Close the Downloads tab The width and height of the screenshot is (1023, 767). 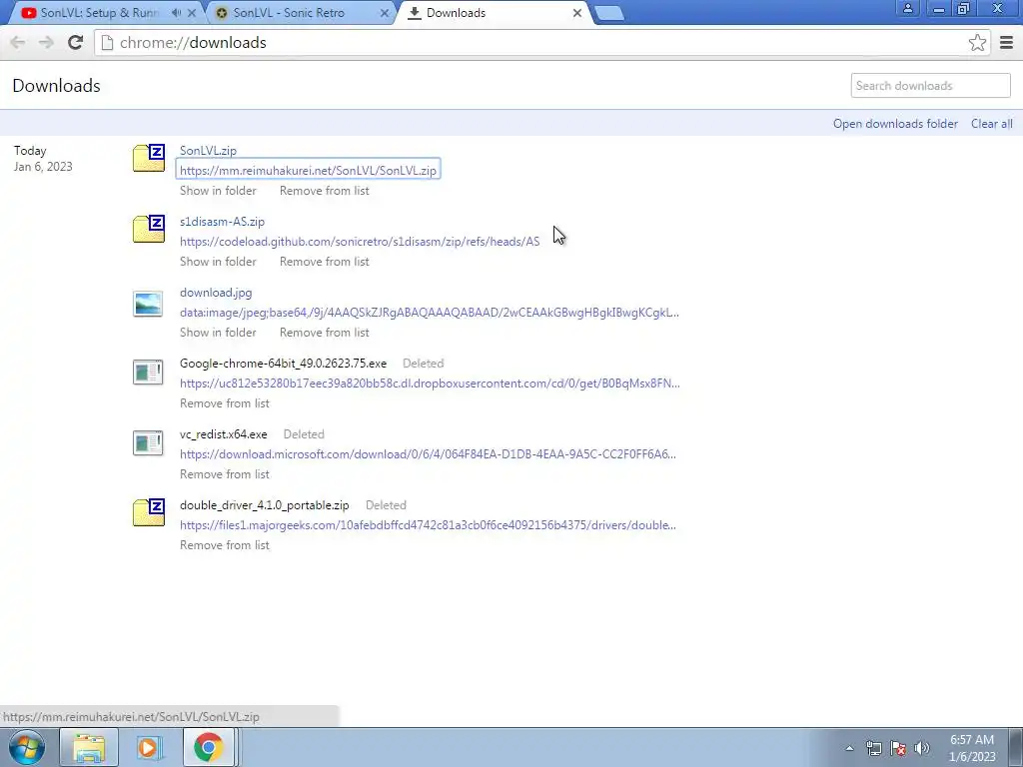(576, 13)
